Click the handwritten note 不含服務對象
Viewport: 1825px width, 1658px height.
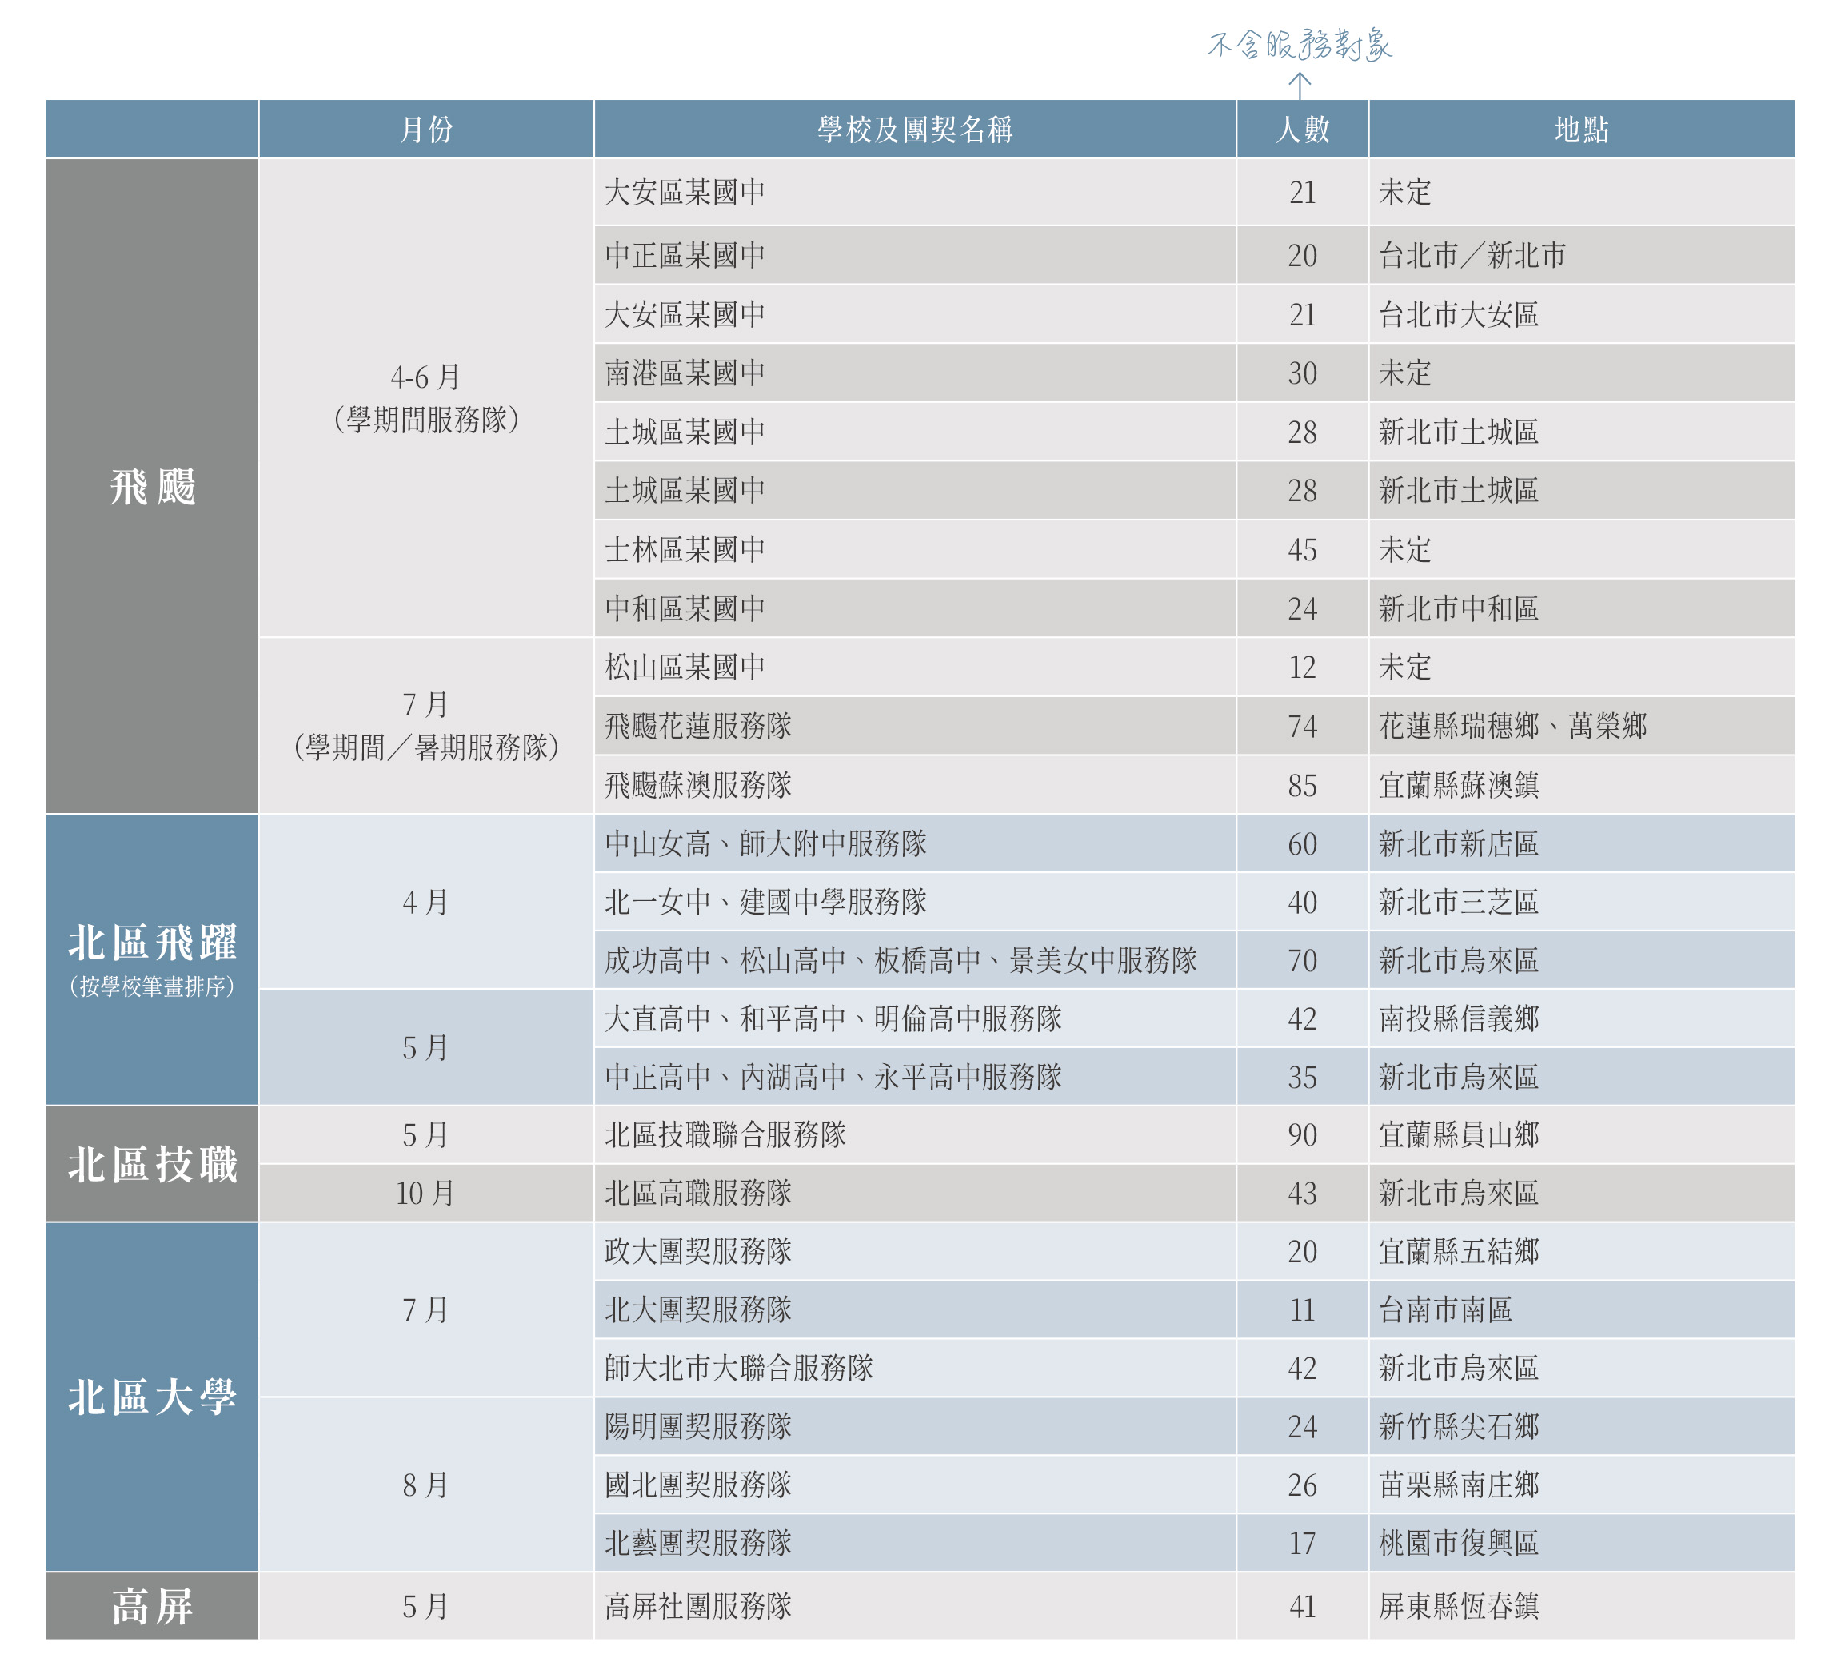(x=1299, y=43)
